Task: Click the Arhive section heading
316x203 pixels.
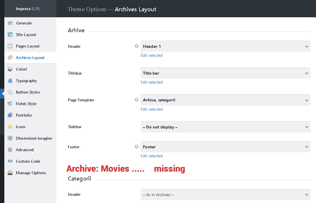Action: pyautogui.click(x=76, y=30)
